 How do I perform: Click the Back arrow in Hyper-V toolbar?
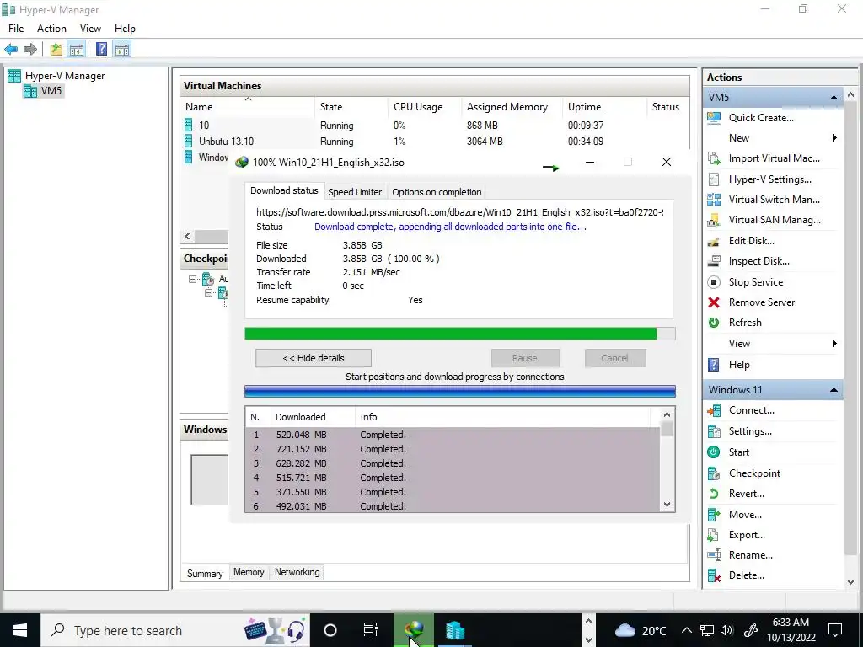pos(11,50)
